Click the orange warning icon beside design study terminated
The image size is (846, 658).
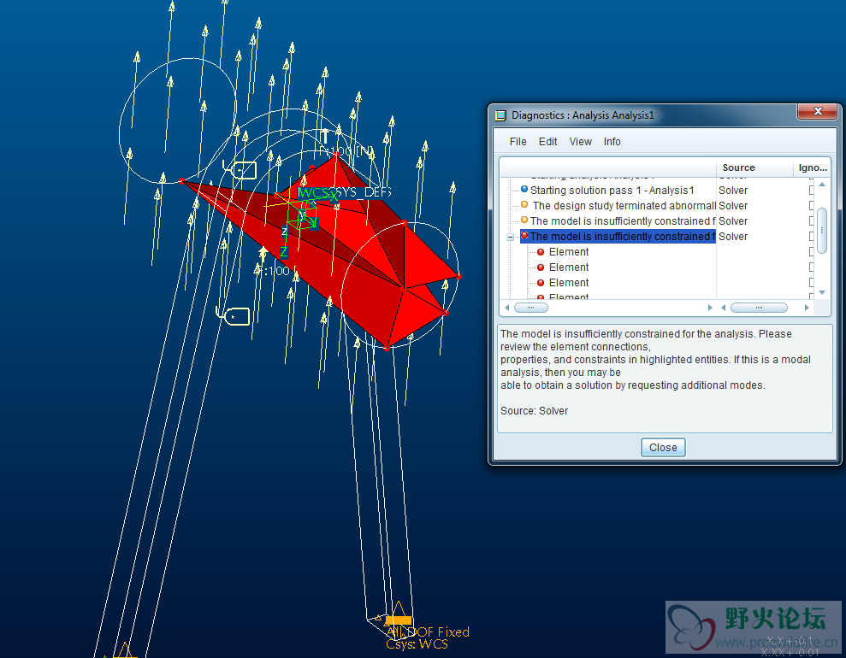524,205
